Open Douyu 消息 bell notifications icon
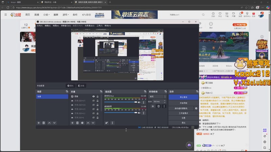Image resolution: width=271 pixels, height=152 pixels. (241, 15)
